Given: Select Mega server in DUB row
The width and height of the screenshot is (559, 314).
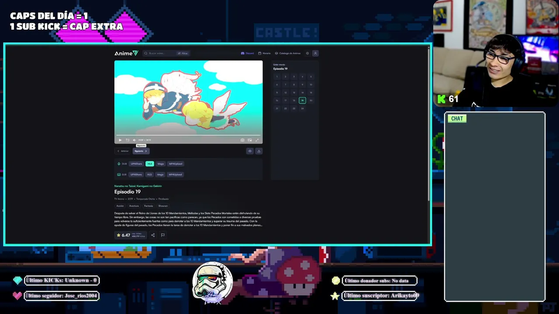Looking at the screenshot, I should click(161, 164).
